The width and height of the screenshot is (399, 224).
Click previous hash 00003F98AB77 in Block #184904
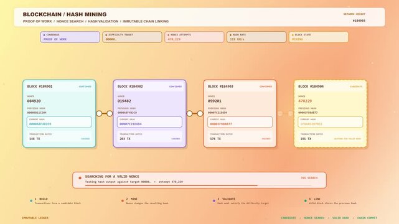click(x=308, y=113)
